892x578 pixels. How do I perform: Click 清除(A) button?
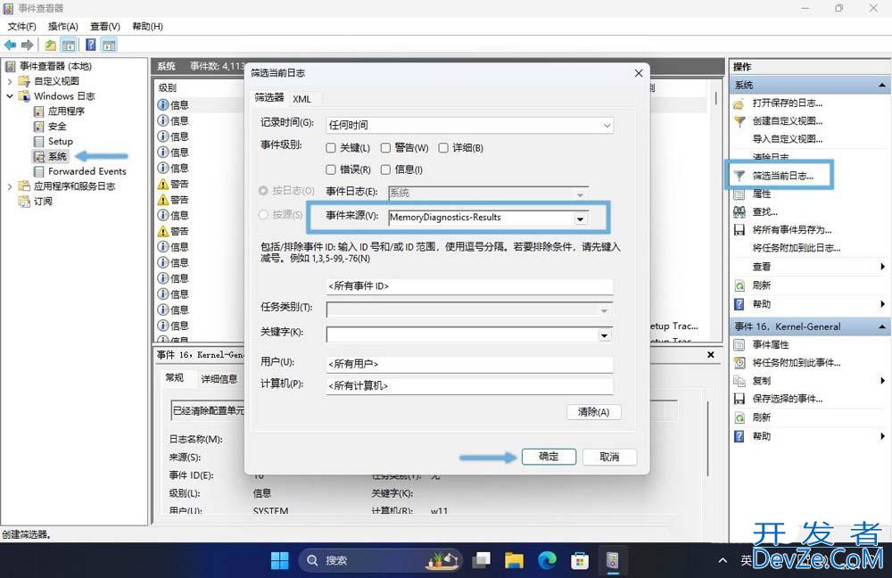point(593,412)
